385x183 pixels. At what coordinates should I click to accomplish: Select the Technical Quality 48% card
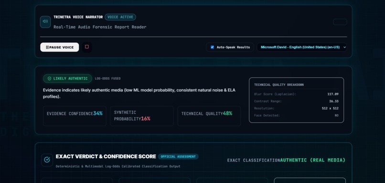coord(209,116)
